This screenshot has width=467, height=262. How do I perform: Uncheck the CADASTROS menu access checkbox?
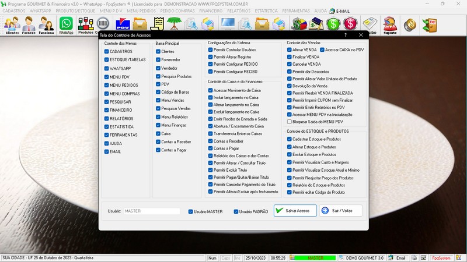coord(107,51)
